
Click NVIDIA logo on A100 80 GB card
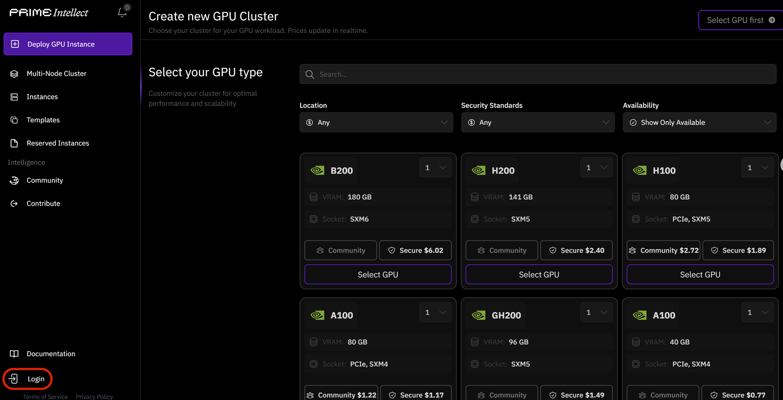[318, 315]
